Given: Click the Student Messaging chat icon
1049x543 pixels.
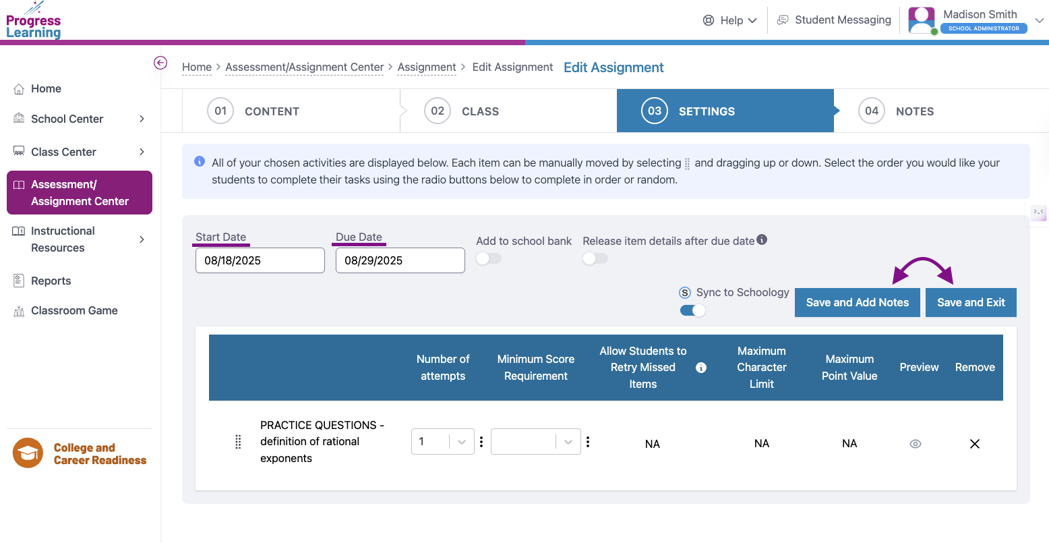Looking at the screenshot, I should (x=783, y=20).
